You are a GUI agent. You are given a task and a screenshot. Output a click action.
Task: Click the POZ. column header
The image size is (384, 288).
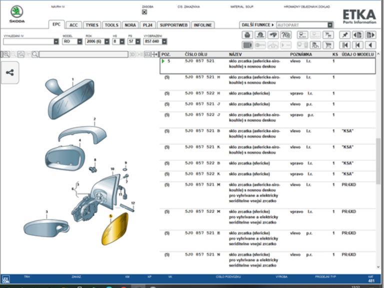pyautogui.click(x=166, y=53)
